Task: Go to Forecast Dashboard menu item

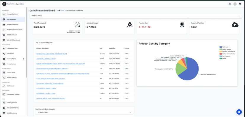Action: tap(12, 14)
